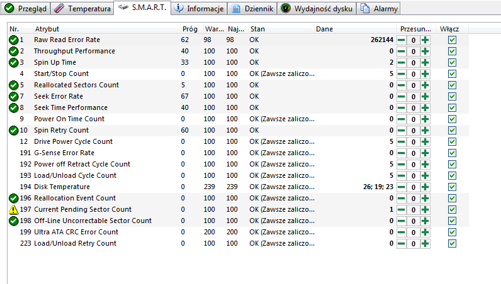Click the plus icon for Throughput Performance offset
The image size is (501, 284).
(x=425, y=52)
